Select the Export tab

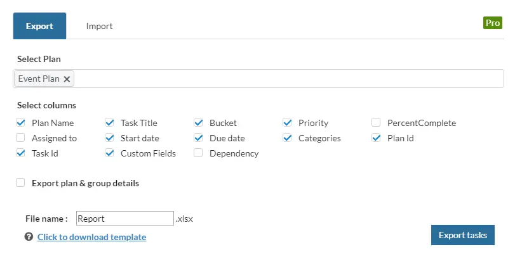click(39, 27)
